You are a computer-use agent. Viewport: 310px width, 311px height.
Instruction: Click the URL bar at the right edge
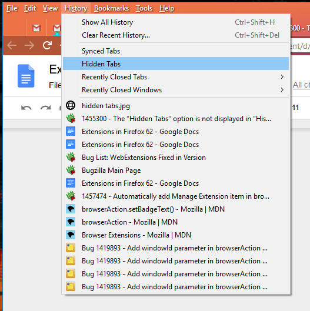tap(300, 46)
